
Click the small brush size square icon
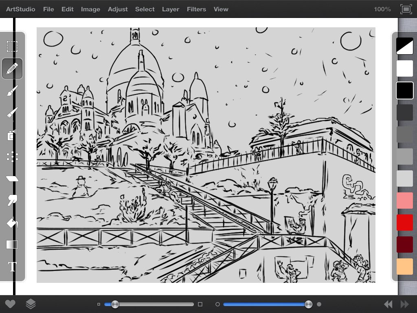coord(99,304)
